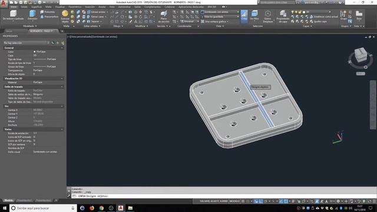Click Establecer como actual layer button

[323, 16]
